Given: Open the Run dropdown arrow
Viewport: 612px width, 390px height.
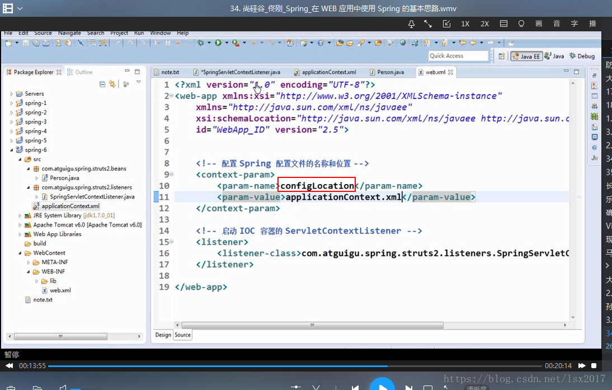Looking at the screenshot, I should 227,43.
